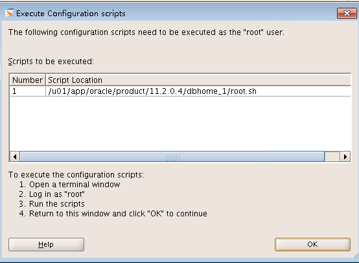The image size is (359, 263).
Task: Close the Execute Configuration scripts dialog
Action: pos(347,13)
